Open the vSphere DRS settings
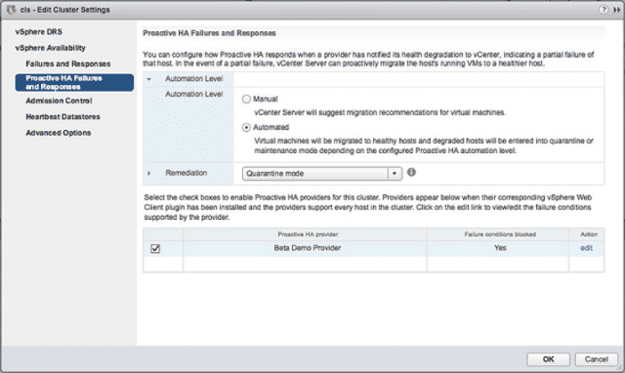This screenshot has height=373, width=625. 39,32
